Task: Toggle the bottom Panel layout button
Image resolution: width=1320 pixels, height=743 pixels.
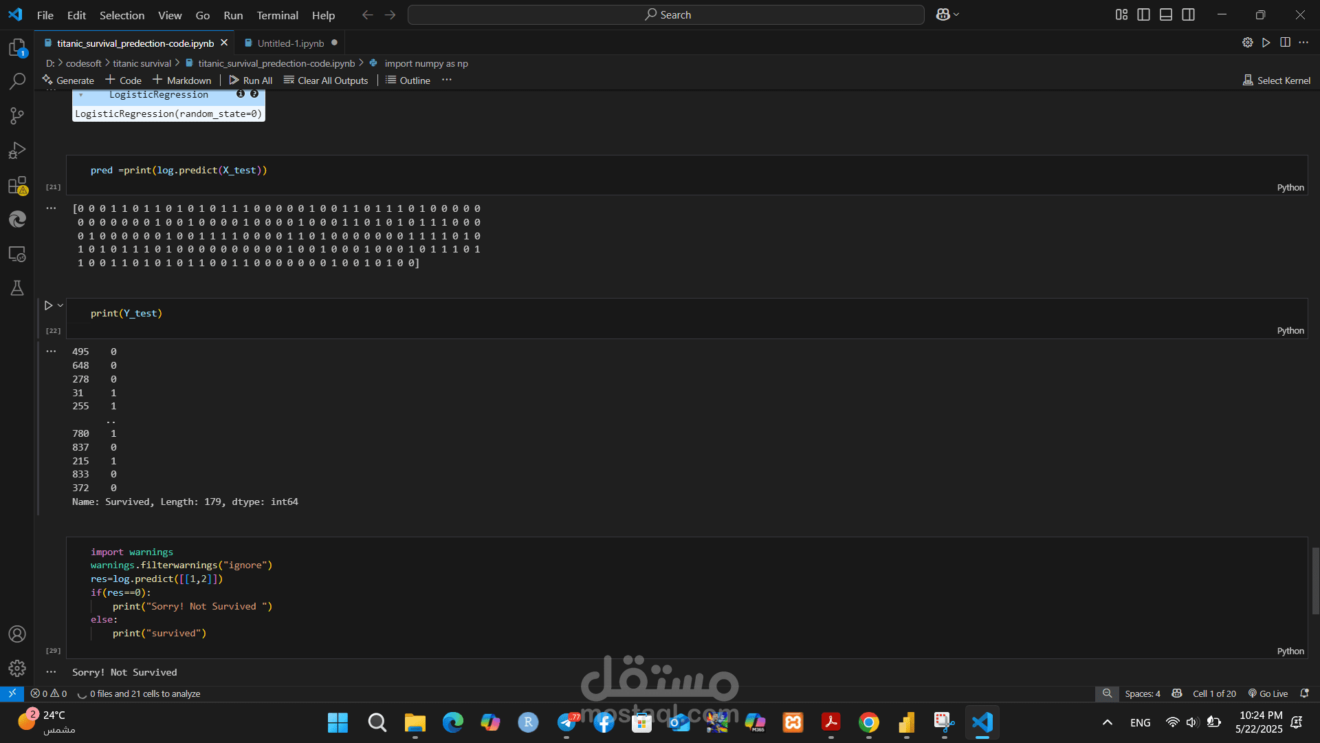Action: tap(1166, 14)
